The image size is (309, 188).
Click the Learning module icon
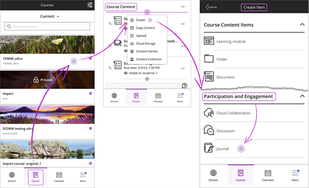coord(209,41)
